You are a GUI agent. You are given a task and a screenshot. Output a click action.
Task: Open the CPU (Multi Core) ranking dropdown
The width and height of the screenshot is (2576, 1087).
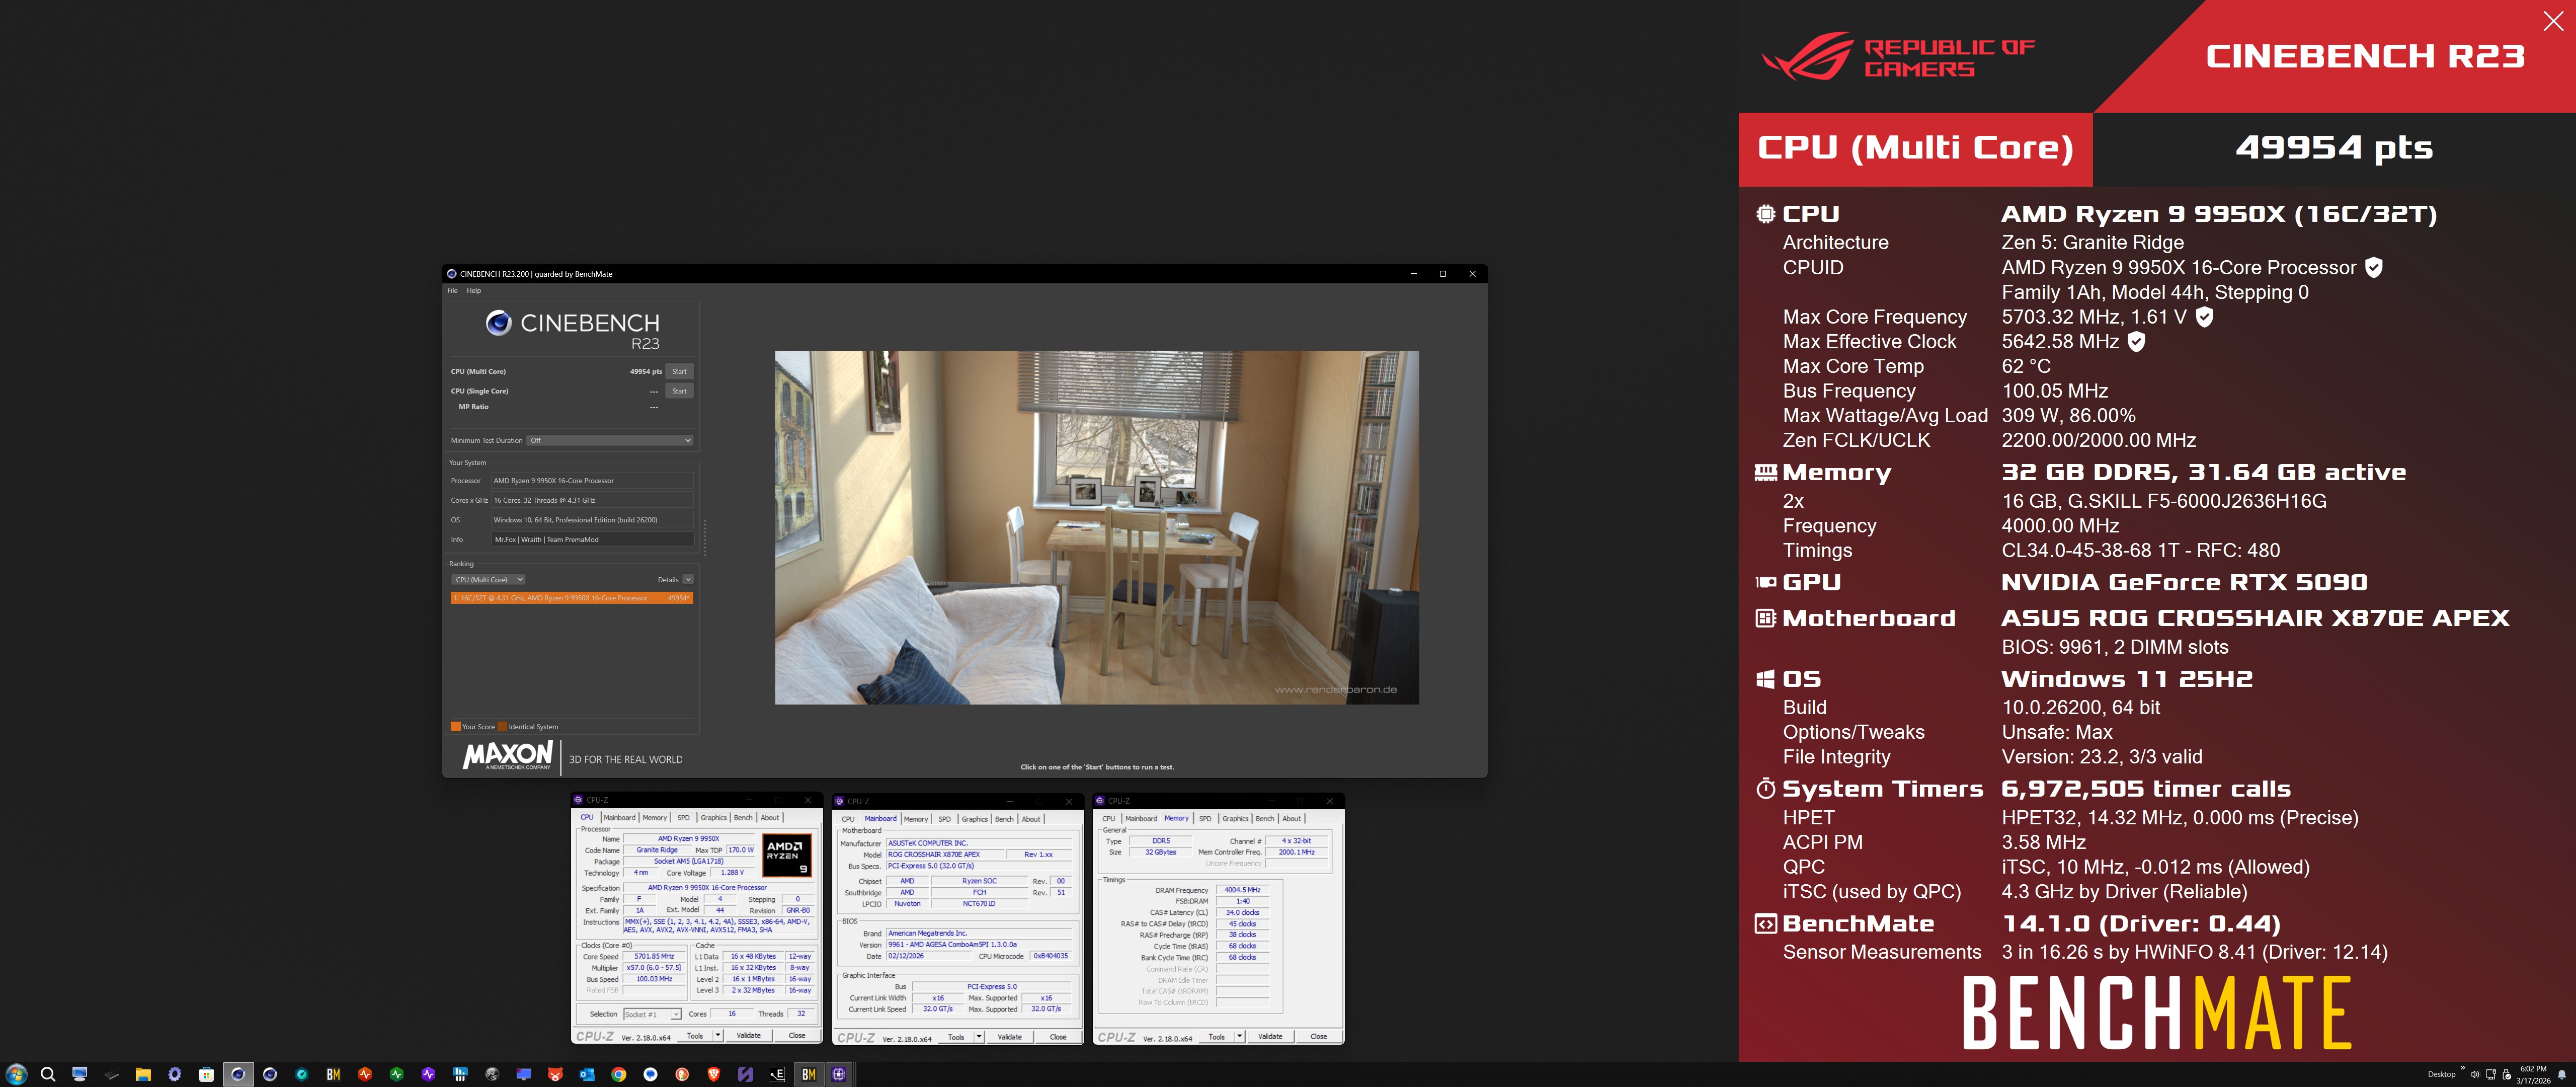point(489,580)
